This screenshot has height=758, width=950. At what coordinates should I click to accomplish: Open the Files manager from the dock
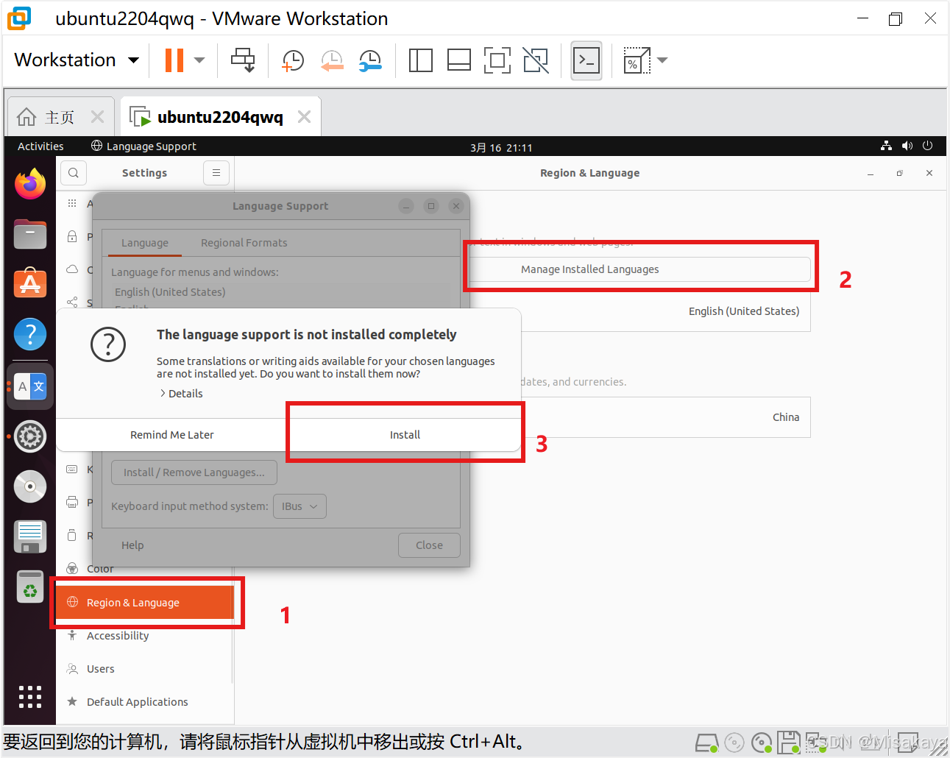coord(30,234)
